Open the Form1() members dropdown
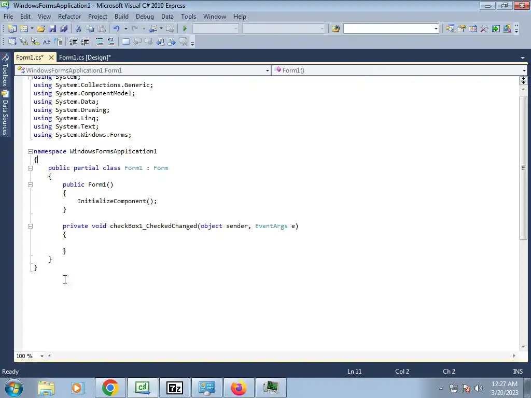This screenshot has width=531, height=398. pyautogui.click(x=524, y=70)
